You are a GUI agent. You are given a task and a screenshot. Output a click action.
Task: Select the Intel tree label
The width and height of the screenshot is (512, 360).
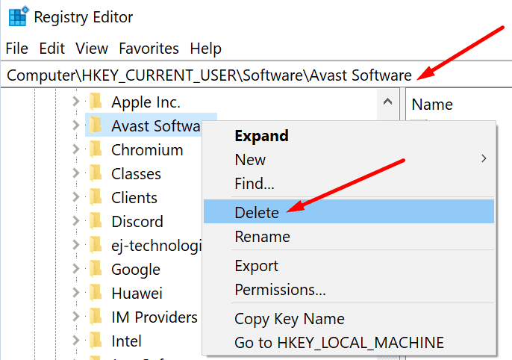(126, 341)
